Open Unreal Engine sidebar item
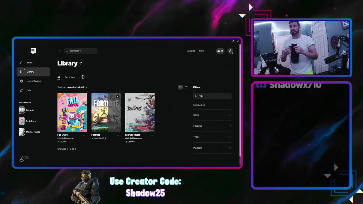The height and width of the screenshot is (204, 363). point(33,81)
